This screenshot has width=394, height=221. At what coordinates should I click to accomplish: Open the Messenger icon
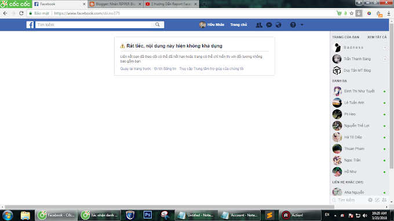pos(269,25)
